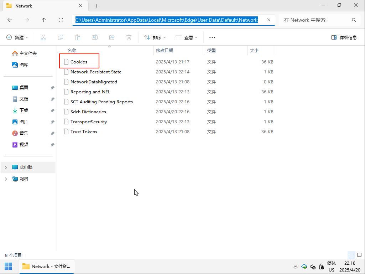The height and width of the screenshot is (274, 365).
Task: Click the Rename icon in toolbar
Action: pyautogui.click(x=95, y=37)
